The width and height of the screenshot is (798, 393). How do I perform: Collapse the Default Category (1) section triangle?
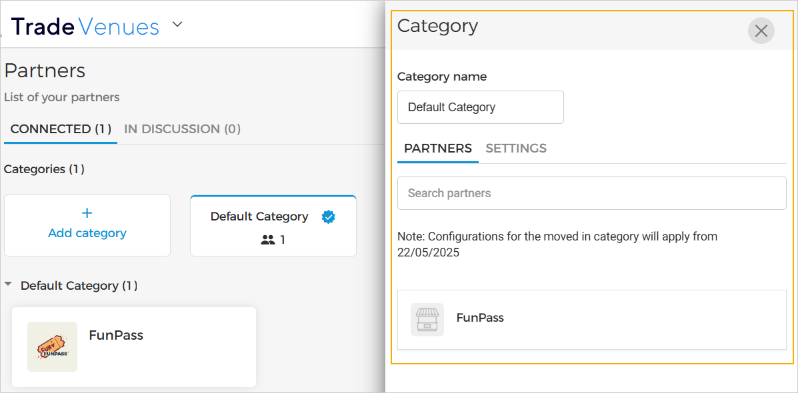[x=8, y=285]
